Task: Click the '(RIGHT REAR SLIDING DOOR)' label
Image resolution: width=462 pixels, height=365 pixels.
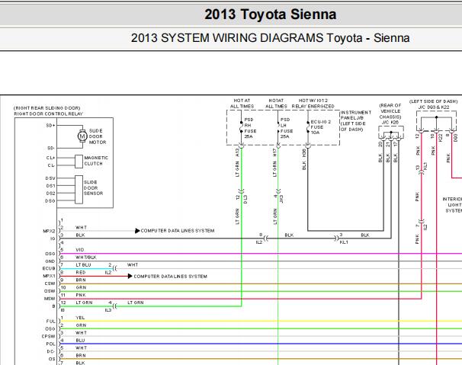Action: pyautogui.click(x=47, y=108)
